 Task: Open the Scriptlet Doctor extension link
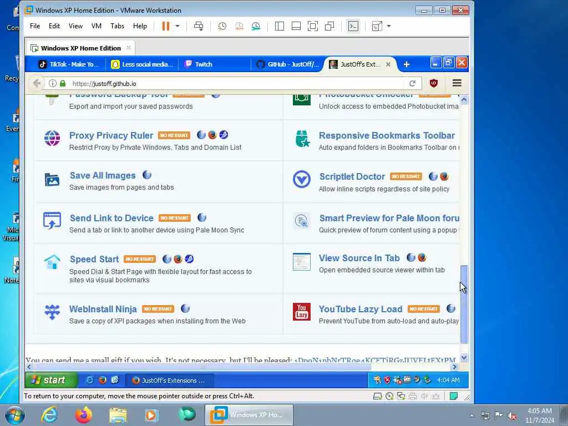tap(352, 177)
